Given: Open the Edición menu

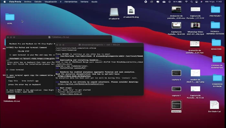Looking at the screenshot, I should (x=38, y=2).
